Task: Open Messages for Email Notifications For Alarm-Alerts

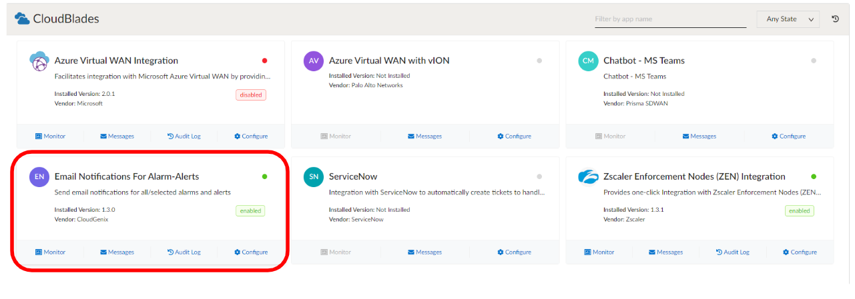Action: tap(117, 252)
